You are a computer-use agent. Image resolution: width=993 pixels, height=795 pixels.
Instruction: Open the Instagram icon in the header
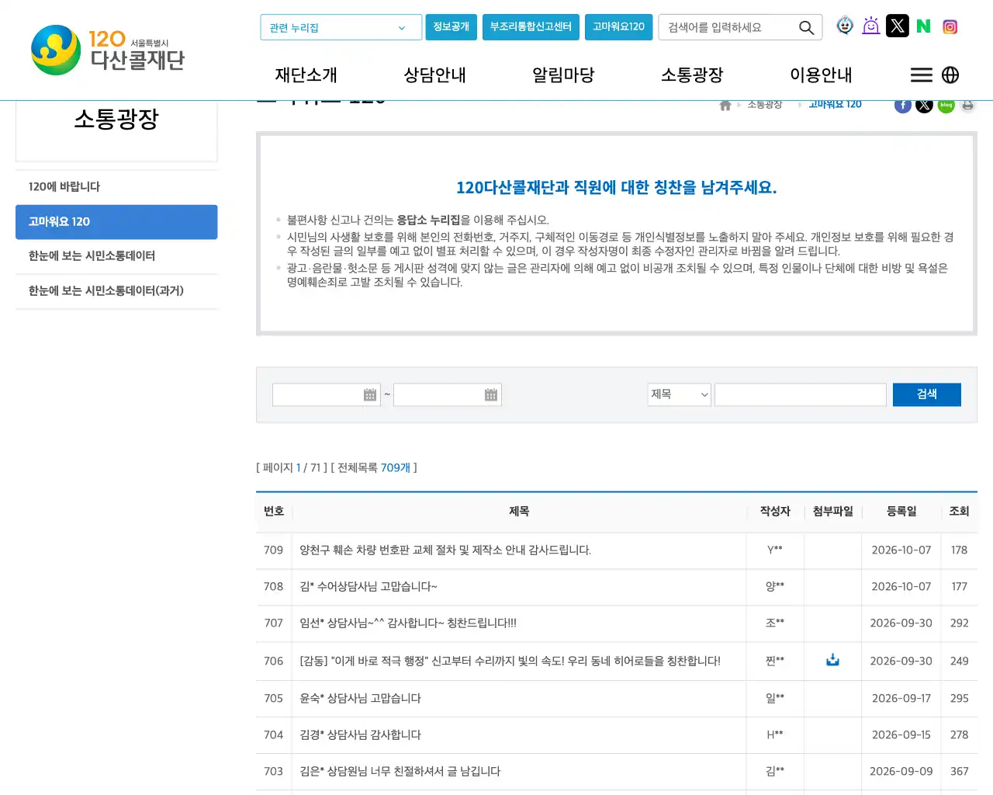pos(950,26)
